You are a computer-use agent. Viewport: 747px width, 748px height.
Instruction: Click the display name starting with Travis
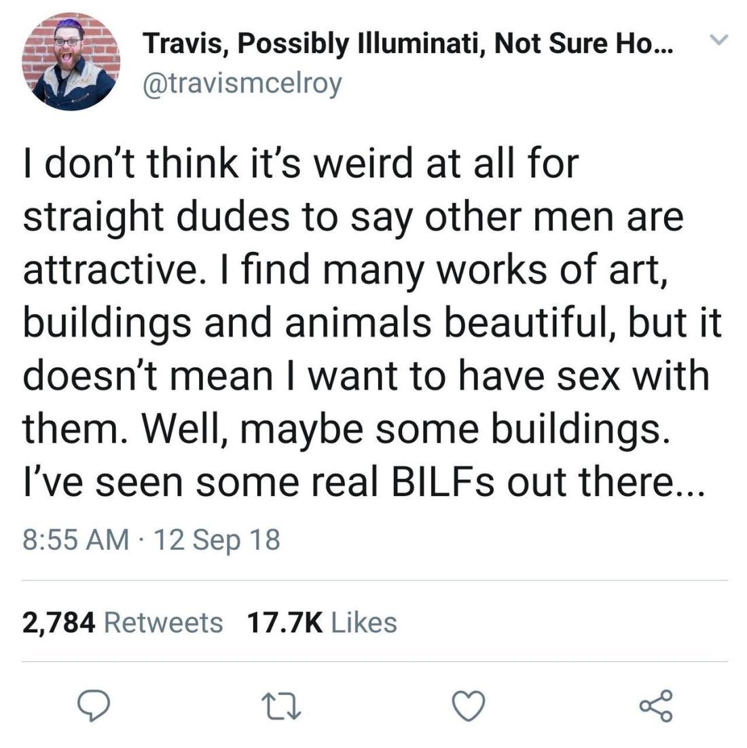(x=407, y=44)
